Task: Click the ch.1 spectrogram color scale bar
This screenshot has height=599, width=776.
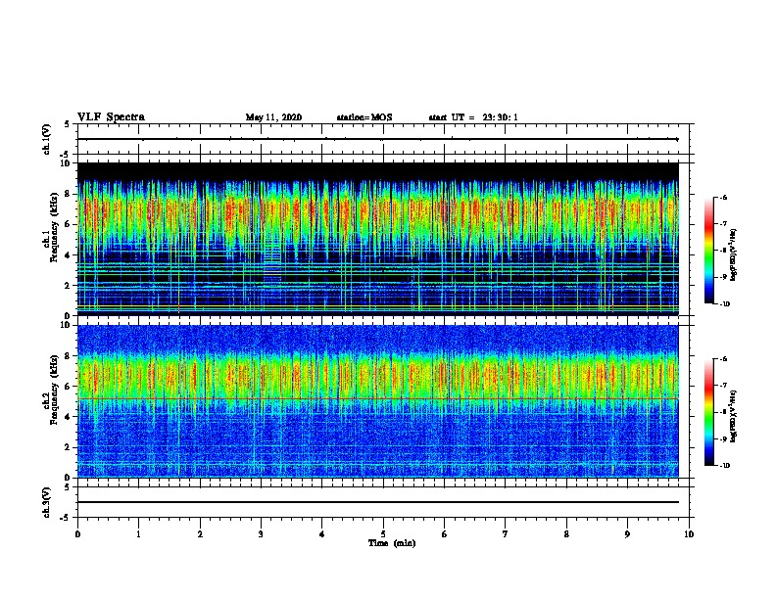Action: point(709,251)
